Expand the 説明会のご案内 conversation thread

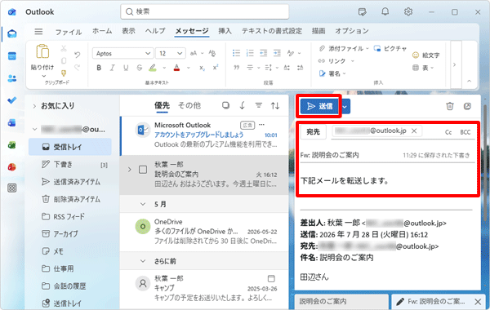[129, 170]
